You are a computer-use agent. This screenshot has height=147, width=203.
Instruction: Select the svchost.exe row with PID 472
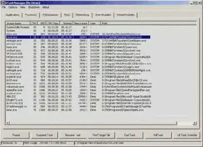(x=78, y=51)
